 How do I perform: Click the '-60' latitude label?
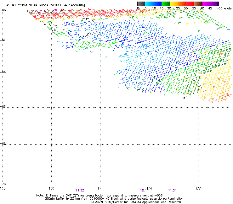(x=3, y=10)
